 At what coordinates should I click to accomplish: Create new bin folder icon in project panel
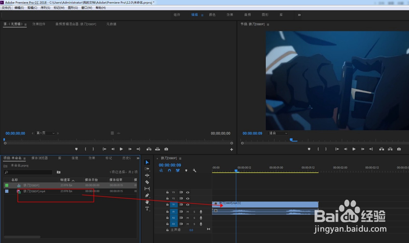pyautogui.click(x=59, y=172)
